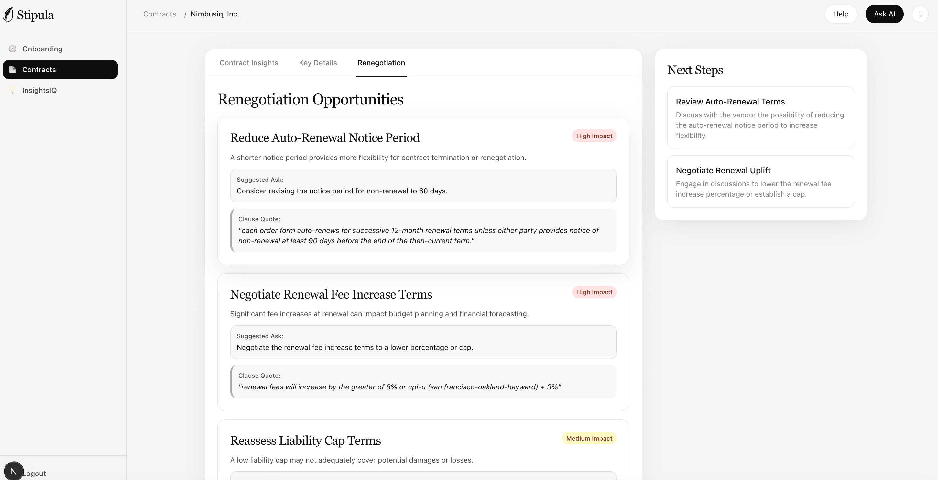938x480 pixels.
Task: Open the user avatar menu
Action: pyautogui.click(x=920, y=14)
